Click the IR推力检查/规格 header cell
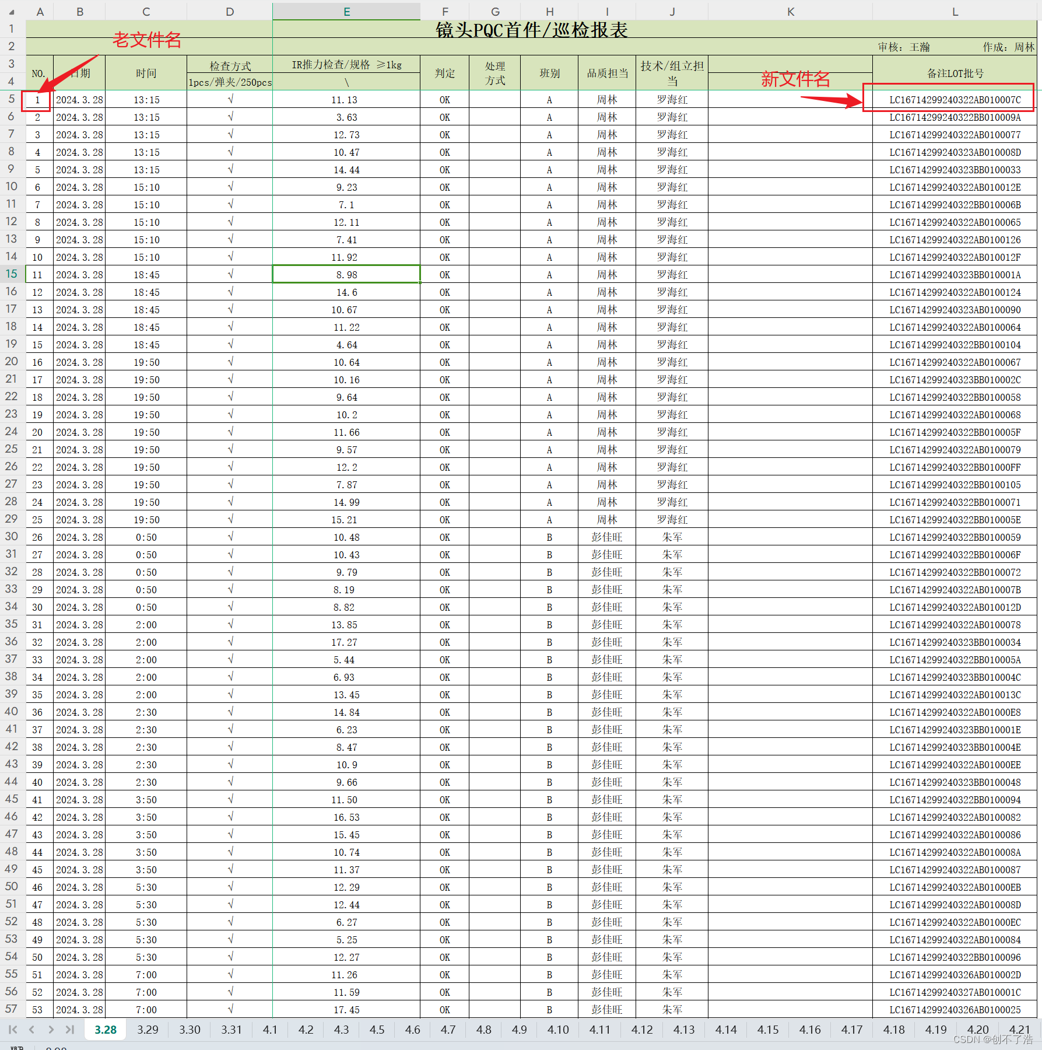Screen dimensions: 1042x1050 click(346, 64)
